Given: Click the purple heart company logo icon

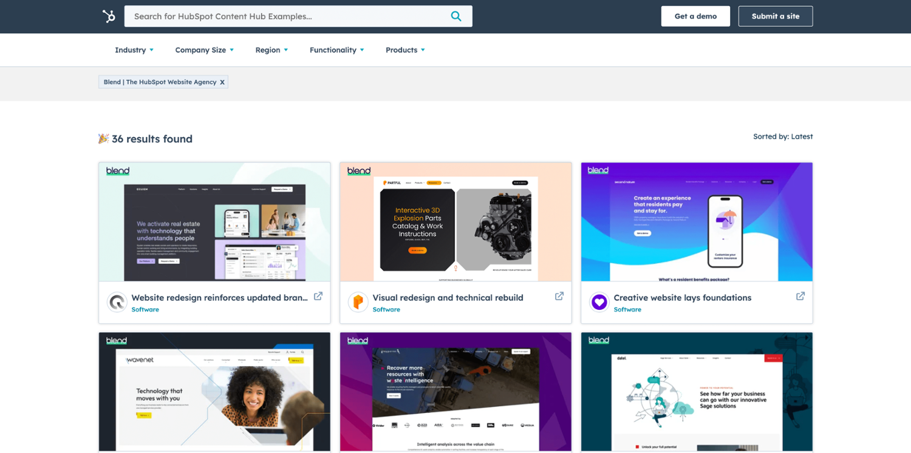Looking at the screenshot, I should click(x=599, y=302).
